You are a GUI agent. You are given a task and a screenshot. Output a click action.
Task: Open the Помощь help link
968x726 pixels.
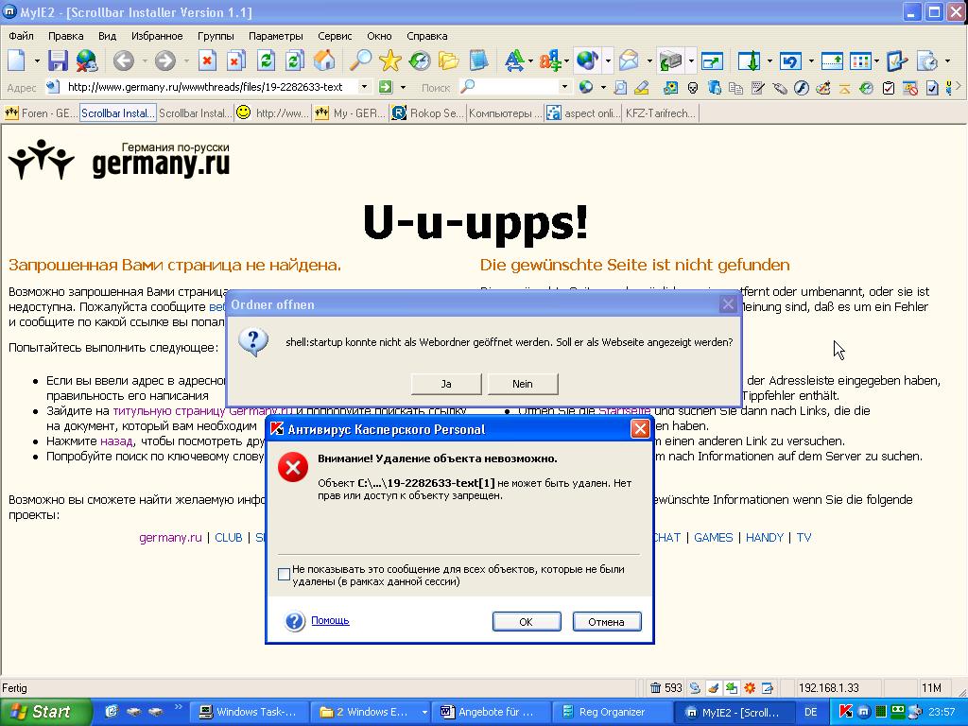330,620
